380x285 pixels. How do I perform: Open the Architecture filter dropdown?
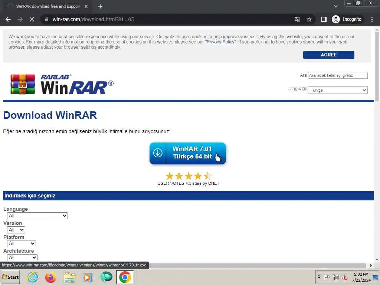[x=22, y=258]
